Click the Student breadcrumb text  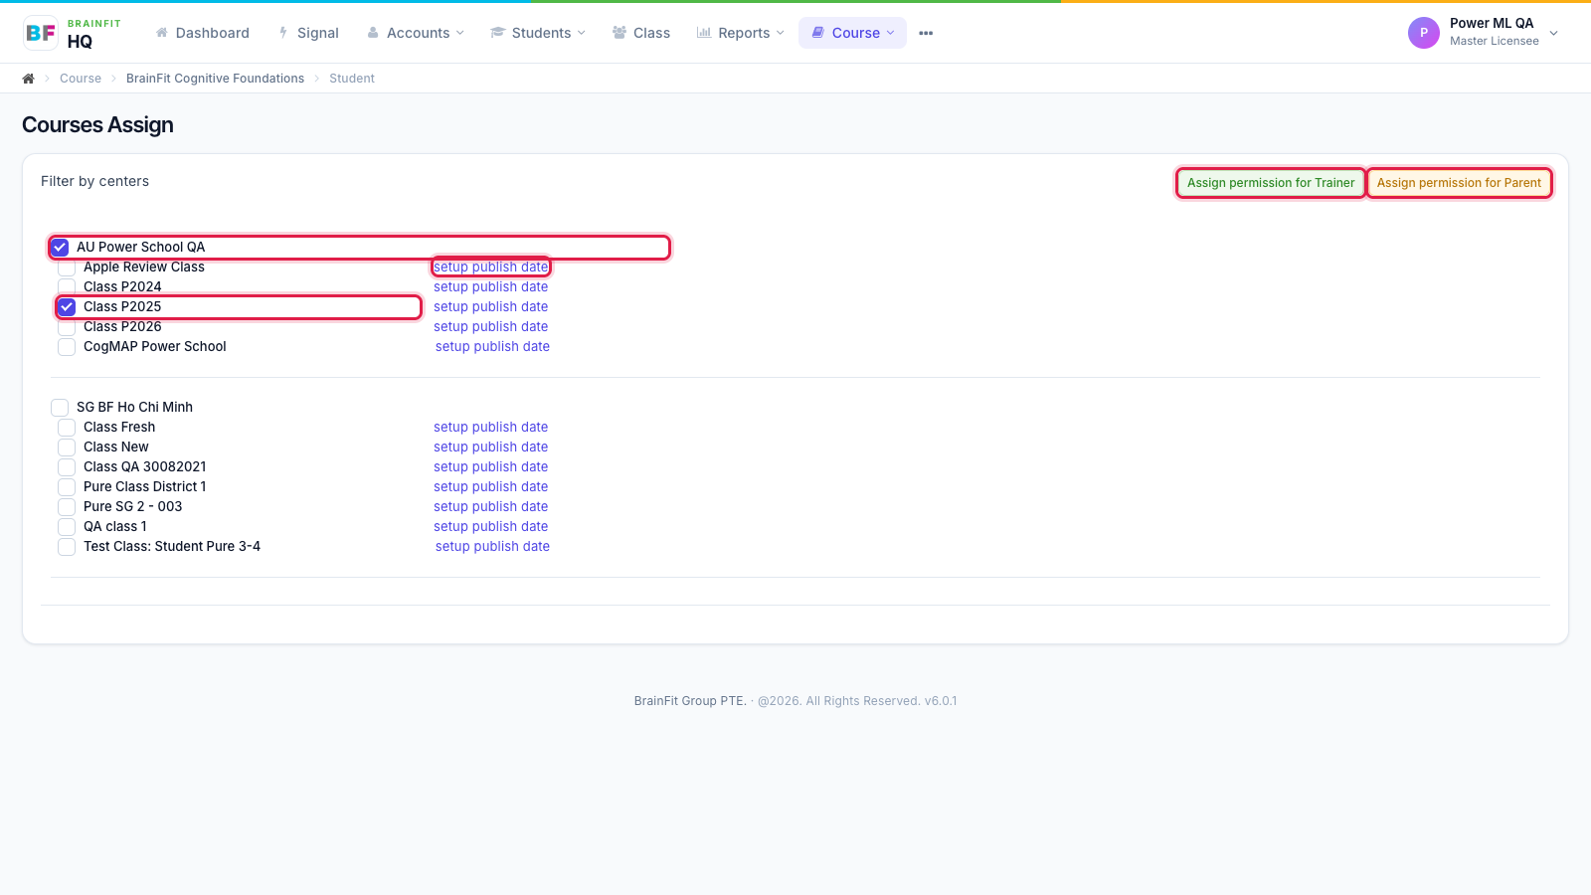click(x=352, y=79)
